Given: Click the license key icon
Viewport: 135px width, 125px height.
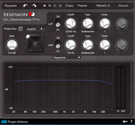Looking at the screenshot, I should coord(125,122).
